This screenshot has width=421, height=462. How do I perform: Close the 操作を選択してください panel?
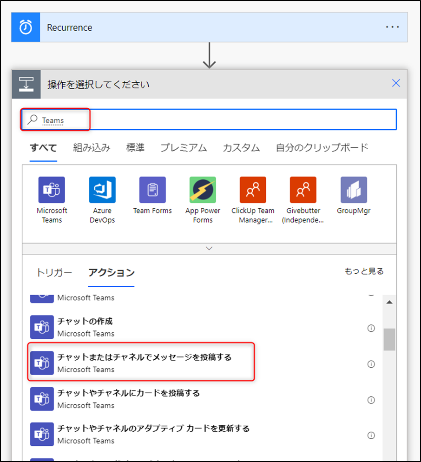pos(395,83)
